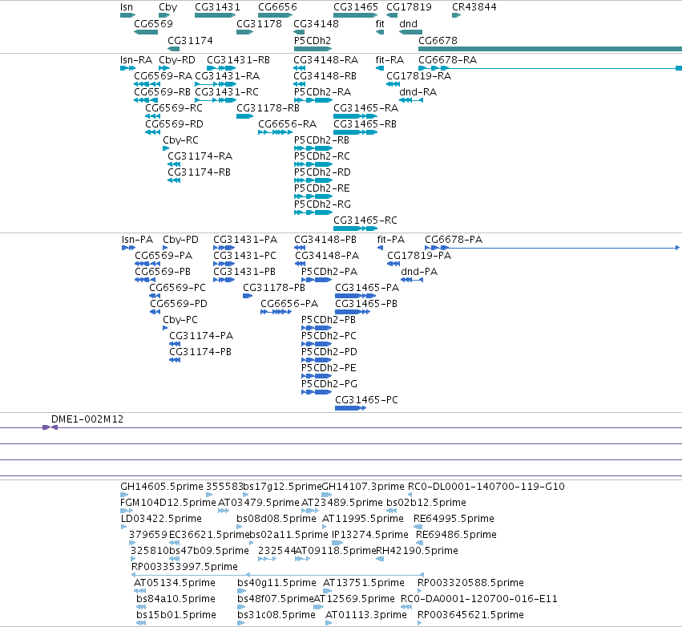Open EST GH14605.5prime
Screen dimensions: 682x627
click(x=124, y=495)
